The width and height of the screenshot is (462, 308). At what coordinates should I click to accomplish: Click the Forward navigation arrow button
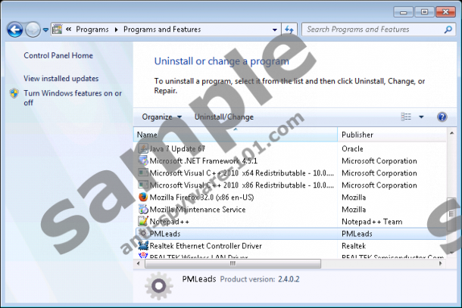(33, 30)
